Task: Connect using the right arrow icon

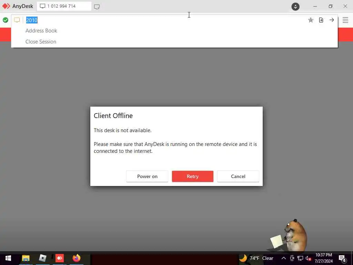Action: coord(332,20)
